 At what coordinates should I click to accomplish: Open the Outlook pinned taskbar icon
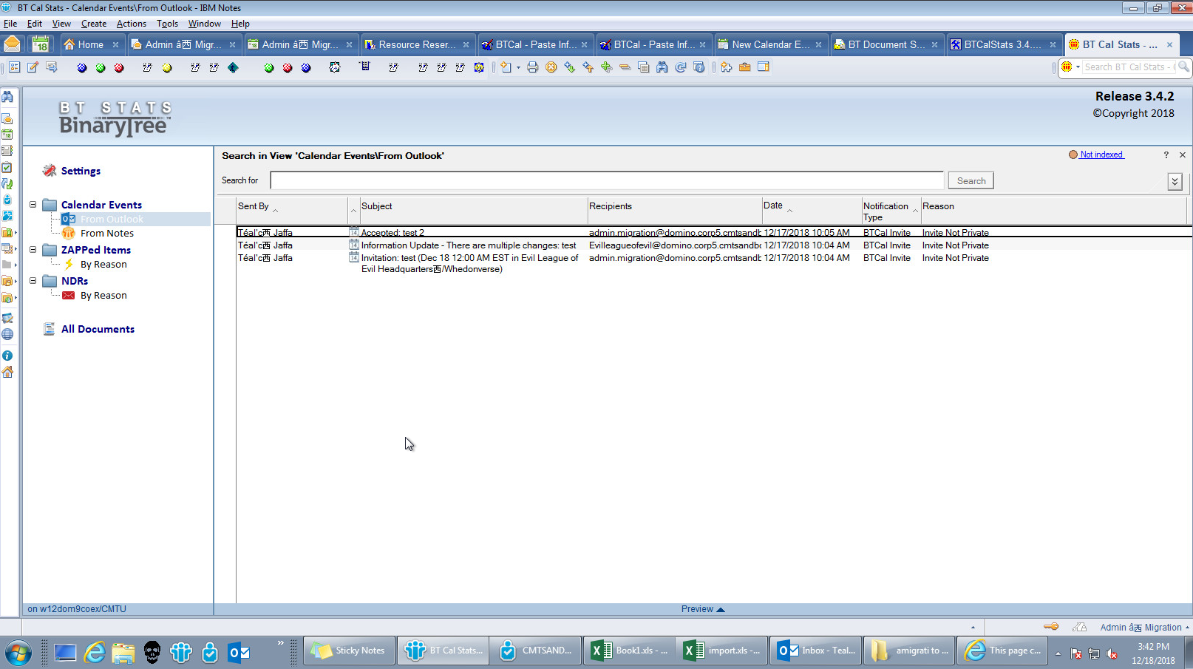pos(239,651)
